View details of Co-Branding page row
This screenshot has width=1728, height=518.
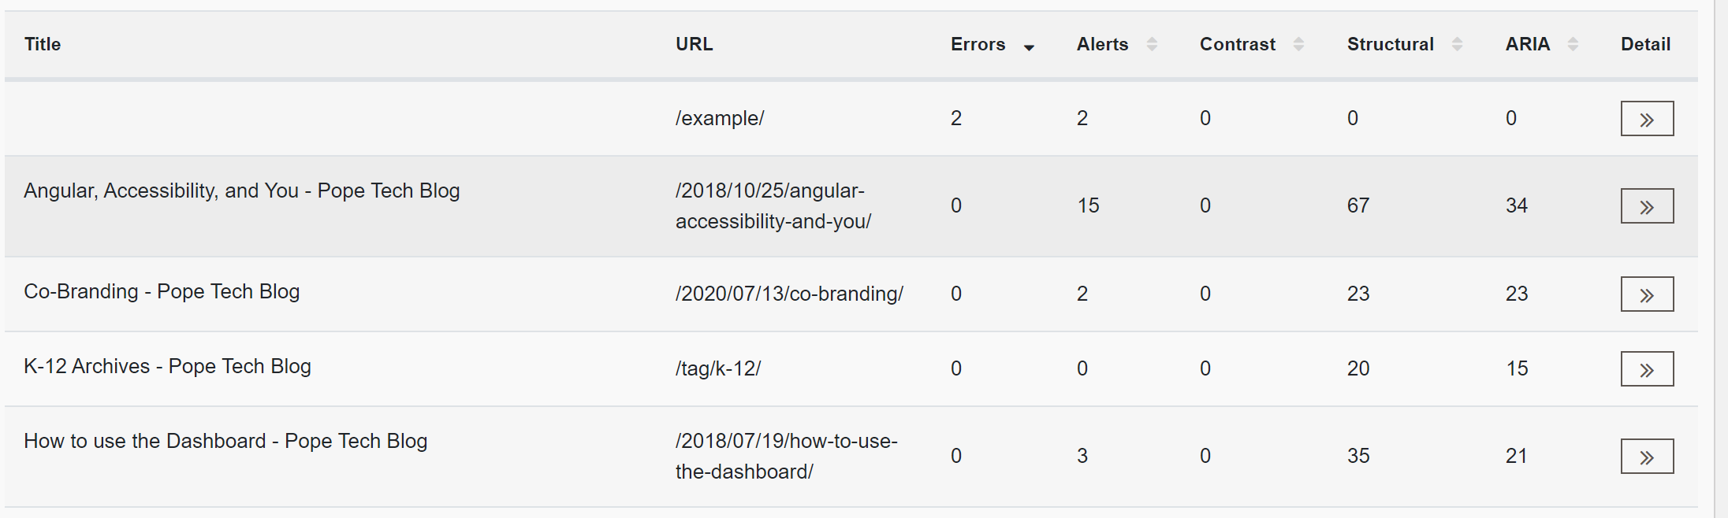coord(1647,294)
